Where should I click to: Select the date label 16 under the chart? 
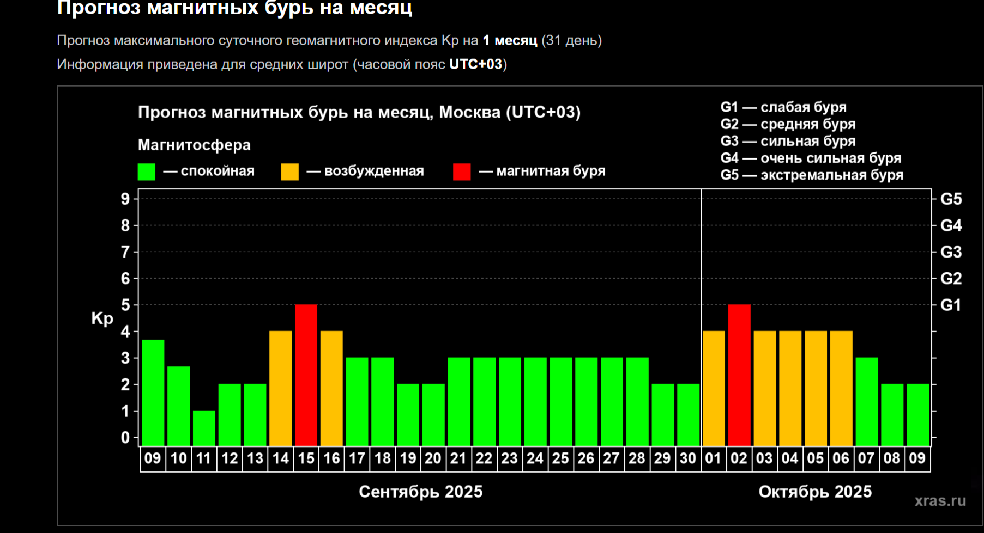pyautogui.click(x=331, y=458)
